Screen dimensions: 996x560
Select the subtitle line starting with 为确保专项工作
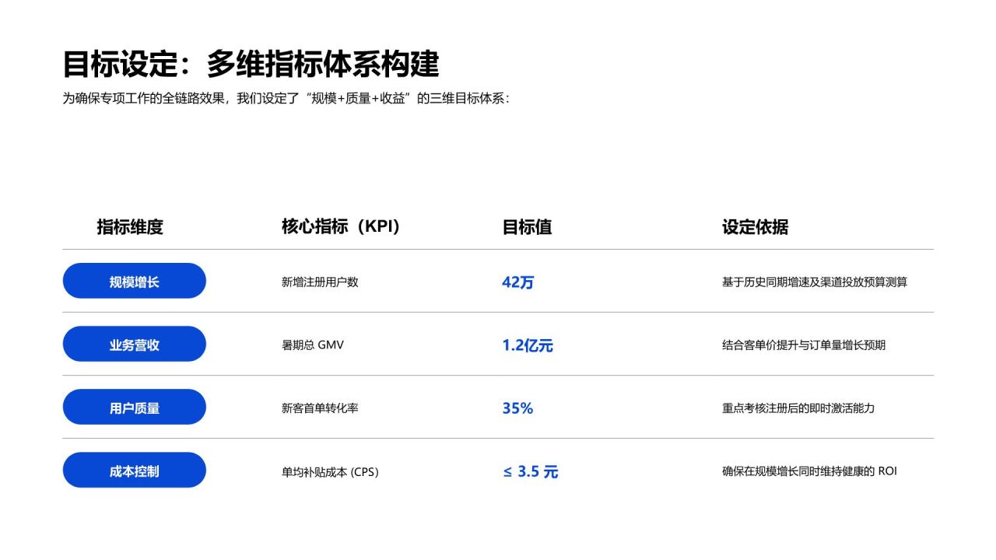(286, 99)
